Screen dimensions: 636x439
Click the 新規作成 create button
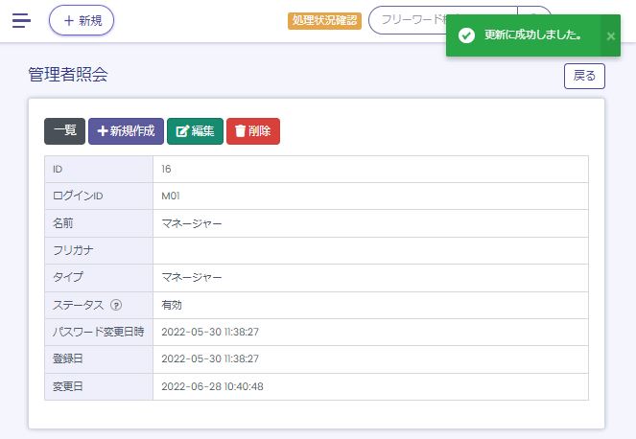point(126,131)
